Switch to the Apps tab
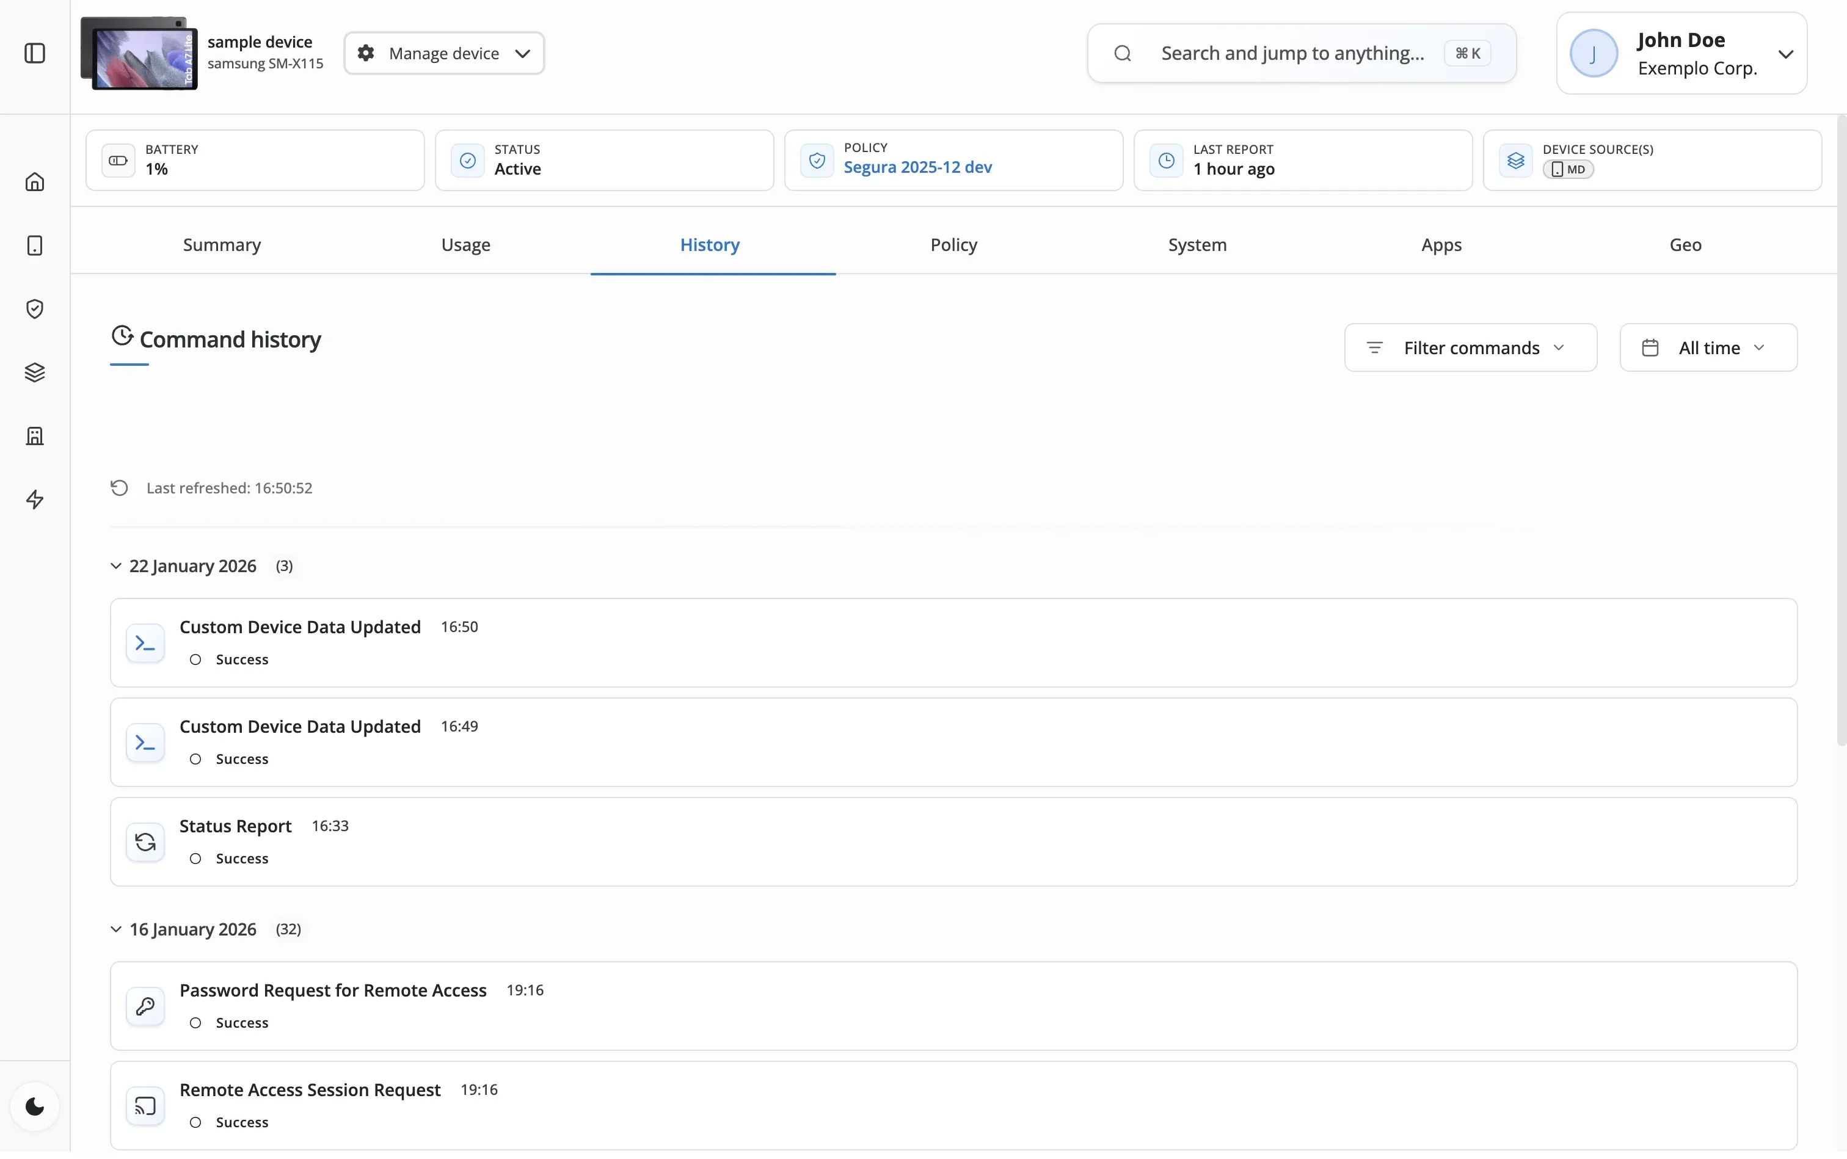This screenshot has height=1159, width=1847. (x=1441, y=244)
